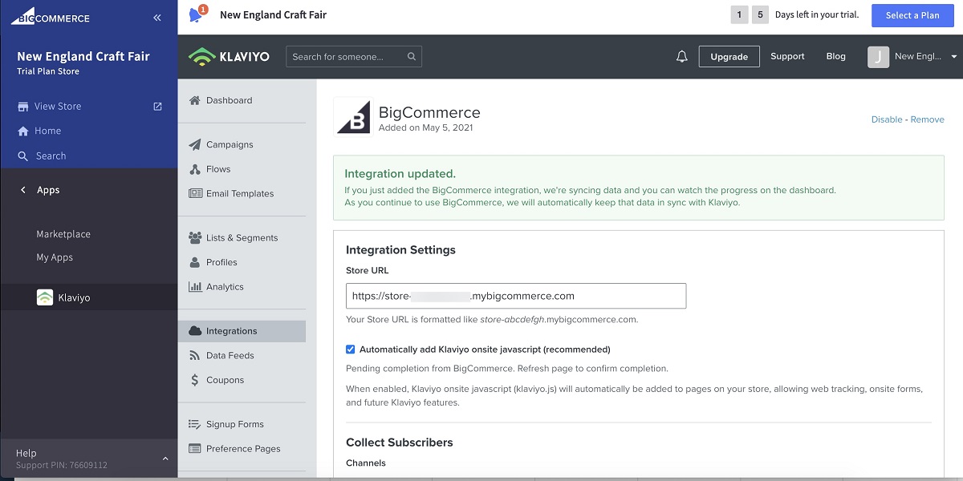This screenshot has height=481, width=963.
Task: Click the BigCommerce integration logo
Action: tap(353, 118)
